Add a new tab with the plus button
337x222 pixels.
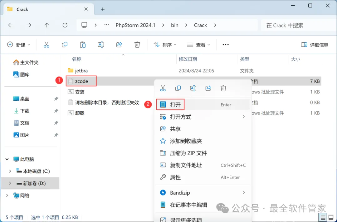coord(103,9)
